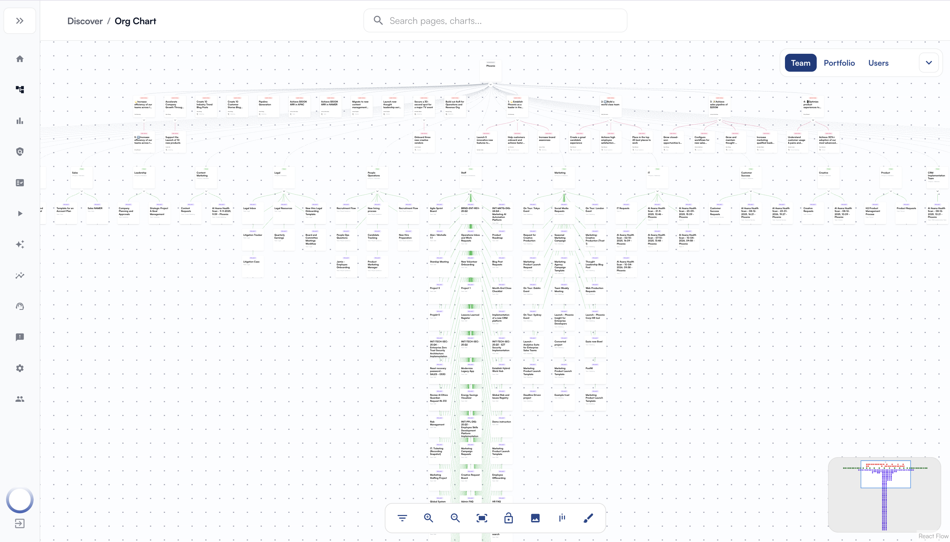Screen dimensions: 950x542
Task: Go to Discover in the breadcrumb
Action: (85, 21)
